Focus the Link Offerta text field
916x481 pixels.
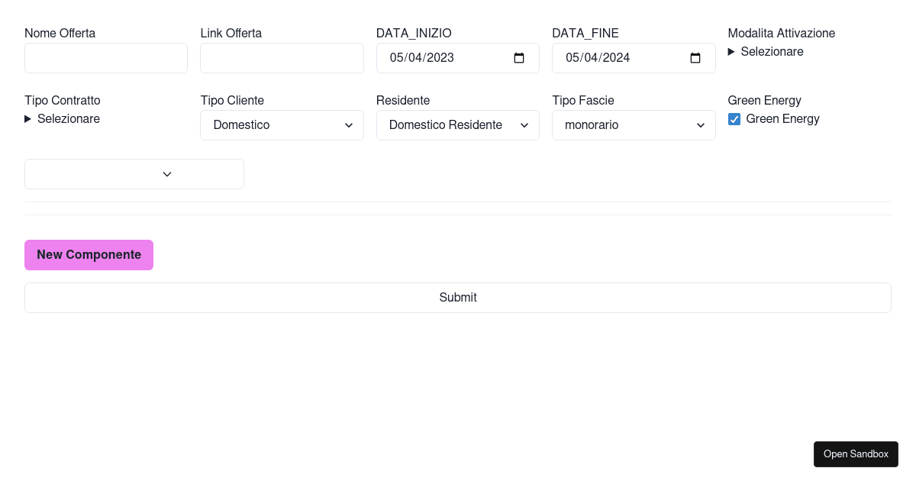282,58
